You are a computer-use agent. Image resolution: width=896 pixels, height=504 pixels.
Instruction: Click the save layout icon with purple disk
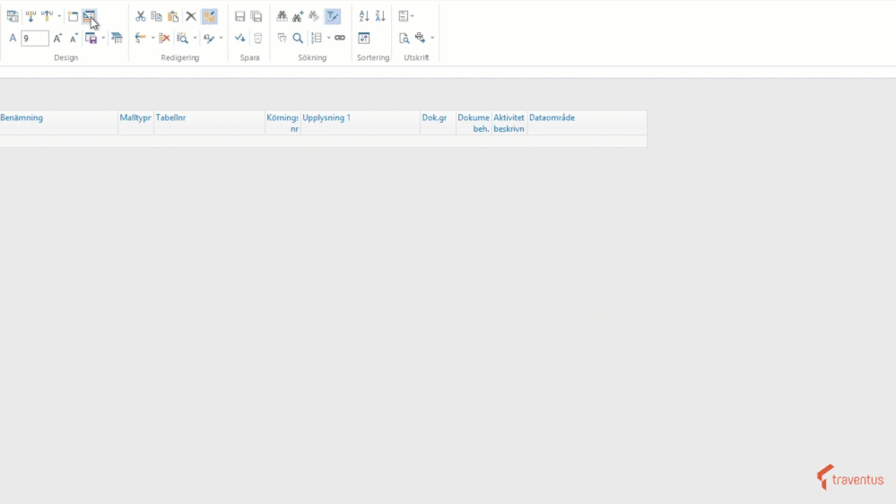[91, 39]
